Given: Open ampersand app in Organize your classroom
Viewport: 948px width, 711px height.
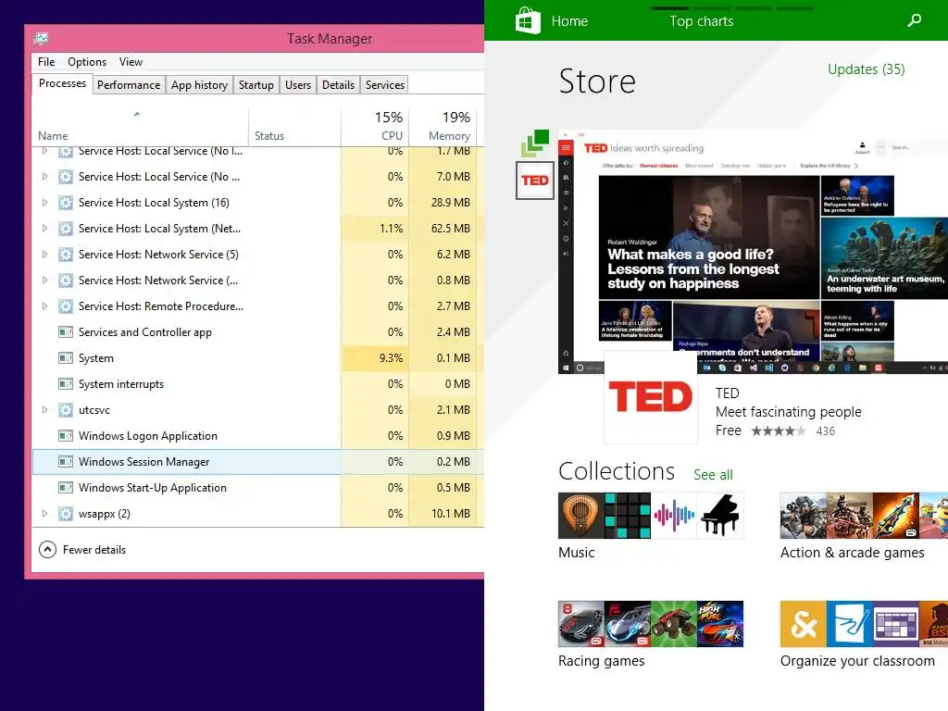Looking at the screenshot, I should [x=803, y=624].
